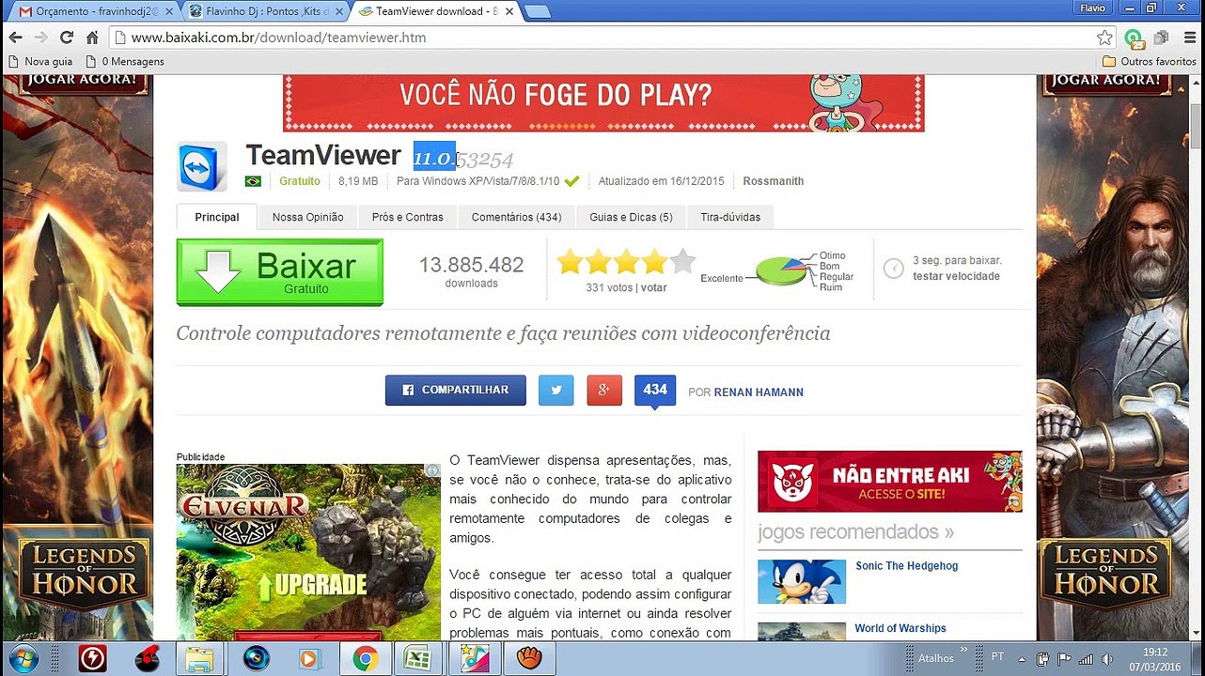Launch Windows Explorer from taskbar
1205x676 pixels.
click(x=200, y=658)
